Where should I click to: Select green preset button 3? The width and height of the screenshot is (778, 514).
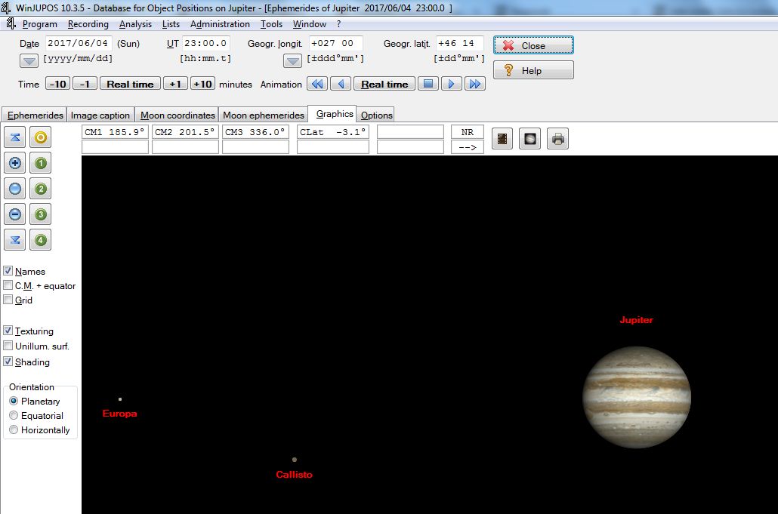pos(41,214)
